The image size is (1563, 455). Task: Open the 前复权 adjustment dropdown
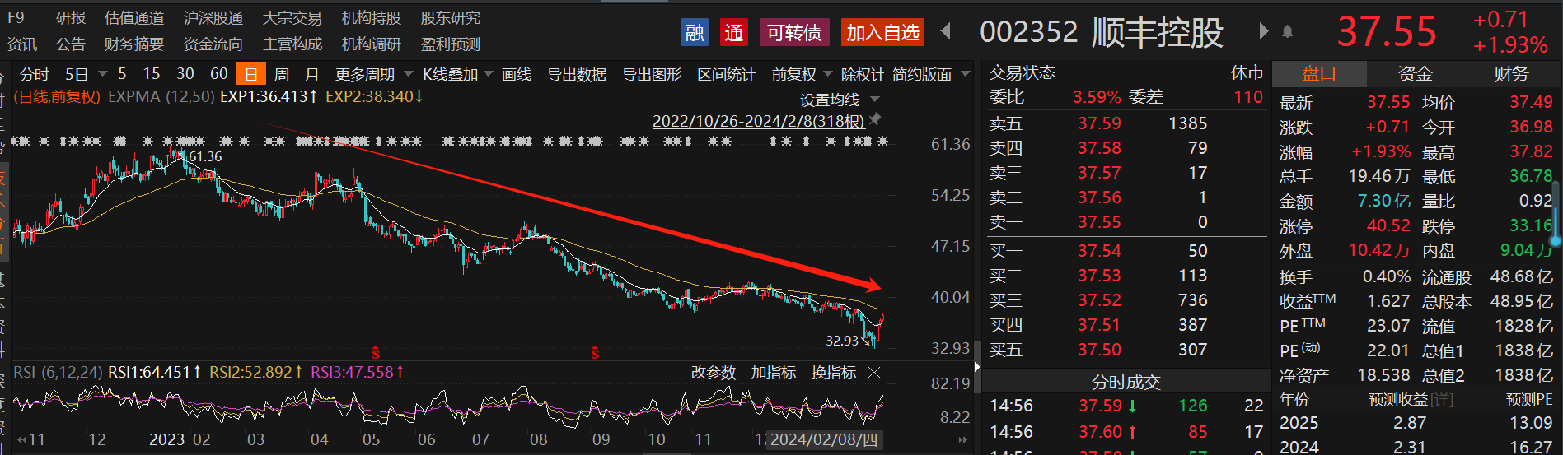pyautogui.click(x=802, y=75)
